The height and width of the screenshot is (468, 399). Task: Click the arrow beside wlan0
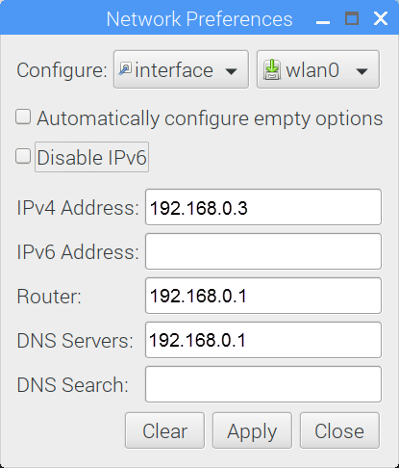tap(362, 71)
